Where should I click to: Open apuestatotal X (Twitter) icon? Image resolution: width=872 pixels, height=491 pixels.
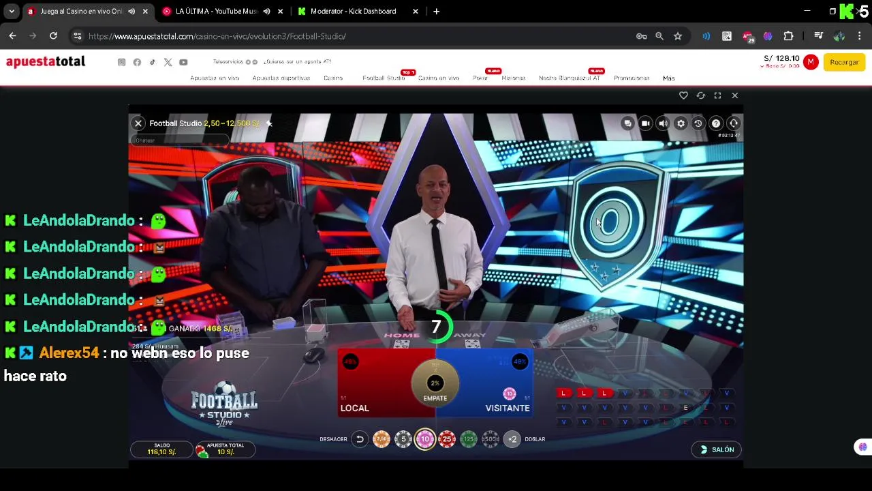click(x=168, y=62)
